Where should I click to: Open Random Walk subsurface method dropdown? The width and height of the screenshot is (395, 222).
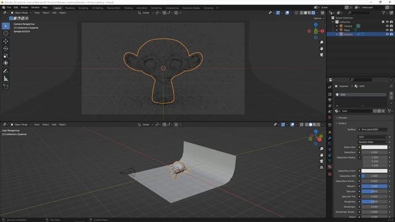[x=373, y=142]
